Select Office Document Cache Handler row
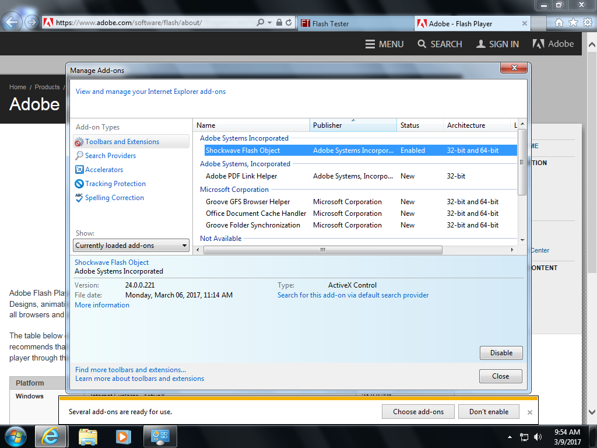This screenshot has width=597, height=448. [x=360, y=213]
